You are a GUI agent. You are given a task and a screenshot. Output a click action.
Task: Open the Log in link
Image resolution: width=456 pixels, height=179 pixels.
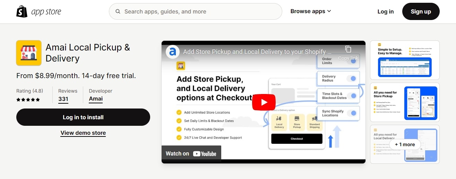[385, 11]
